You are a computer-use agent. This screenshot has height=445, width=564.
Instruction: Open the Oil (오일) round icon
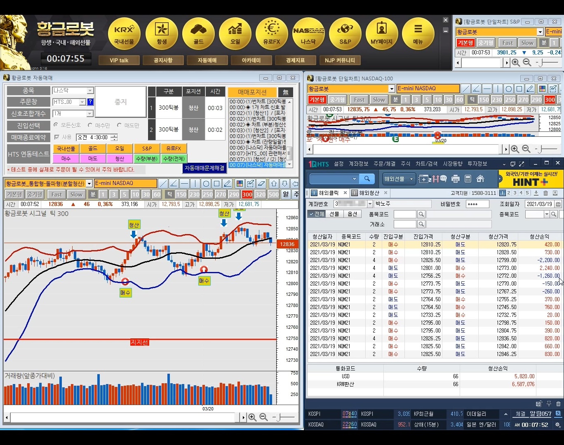pos(235,34)
